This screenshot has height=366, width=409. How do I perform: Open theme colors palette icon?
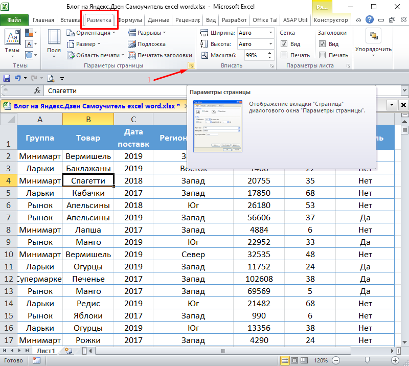(x=31, y=33)
